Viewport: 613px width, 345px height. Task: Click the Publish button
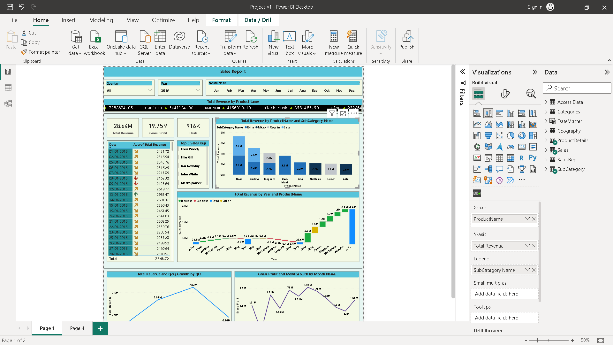[x=407, y=42]
